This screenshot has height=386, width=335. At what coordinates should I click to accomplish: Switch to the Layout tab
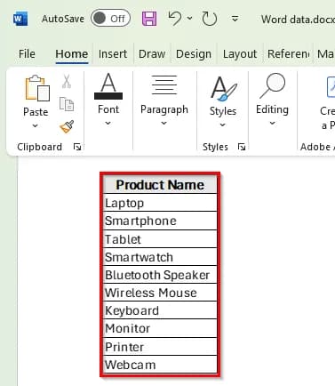(x=240, y=54)
